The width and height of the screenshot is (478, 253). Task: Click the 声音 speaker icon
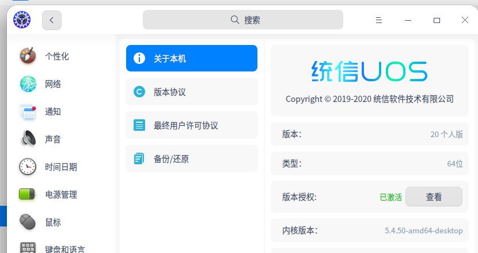tap(28, 139)
